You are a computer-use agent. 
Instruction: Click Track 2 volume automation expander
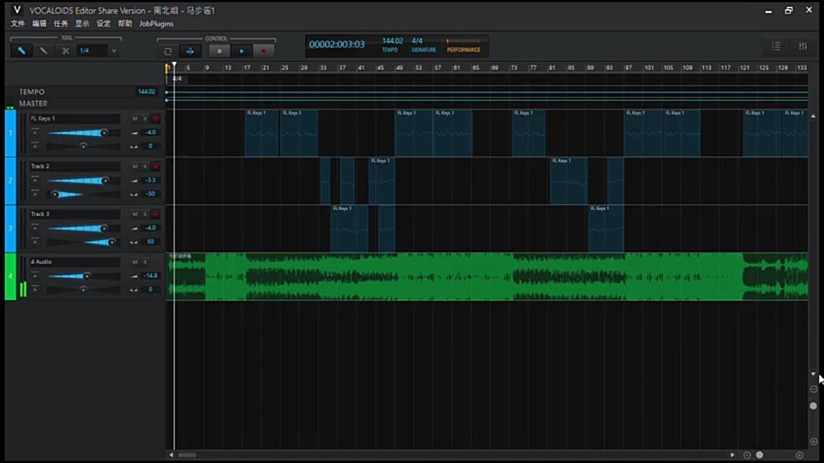pos(35,180)
